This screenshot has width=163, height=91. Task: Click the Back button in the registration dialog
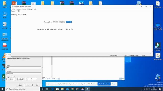(x=20, y=85)
